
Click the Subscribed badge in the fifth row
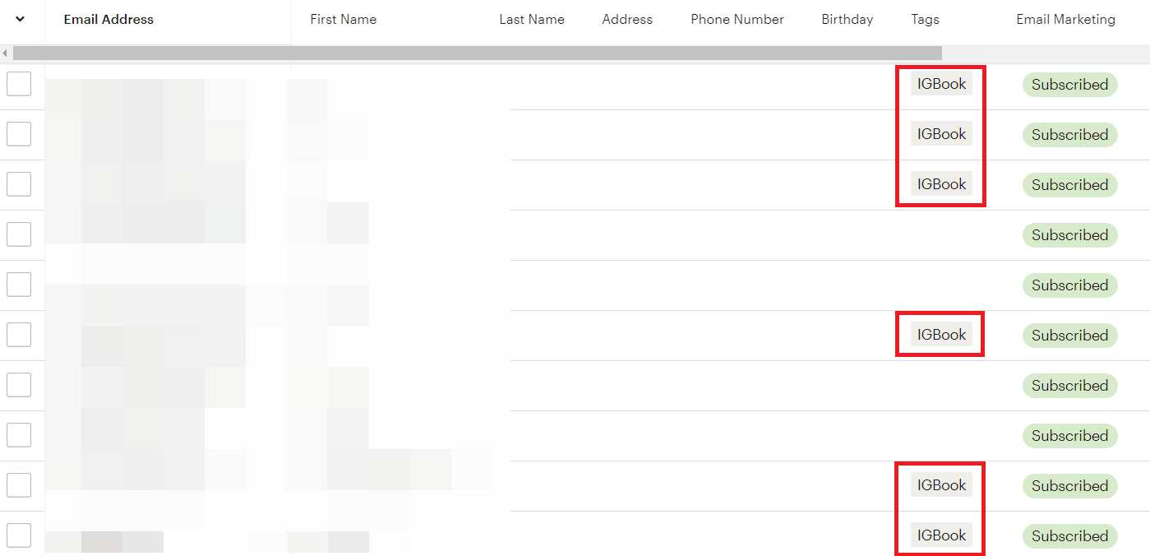point(1070,285)
